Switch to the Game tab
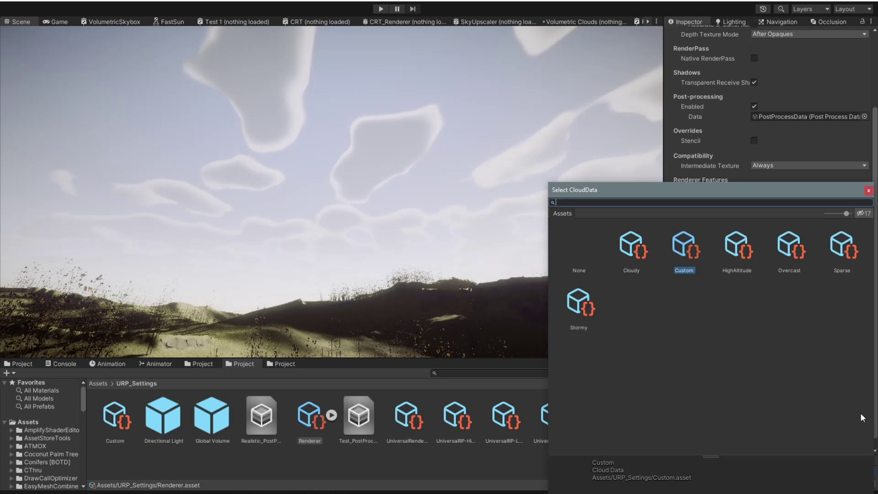The image size is (878, 494). tap(55, 21)
